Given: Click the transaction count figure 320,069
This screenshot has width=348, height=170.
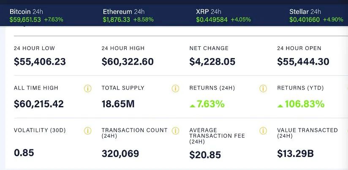Looking at the screenshot, I should point(120,154).
